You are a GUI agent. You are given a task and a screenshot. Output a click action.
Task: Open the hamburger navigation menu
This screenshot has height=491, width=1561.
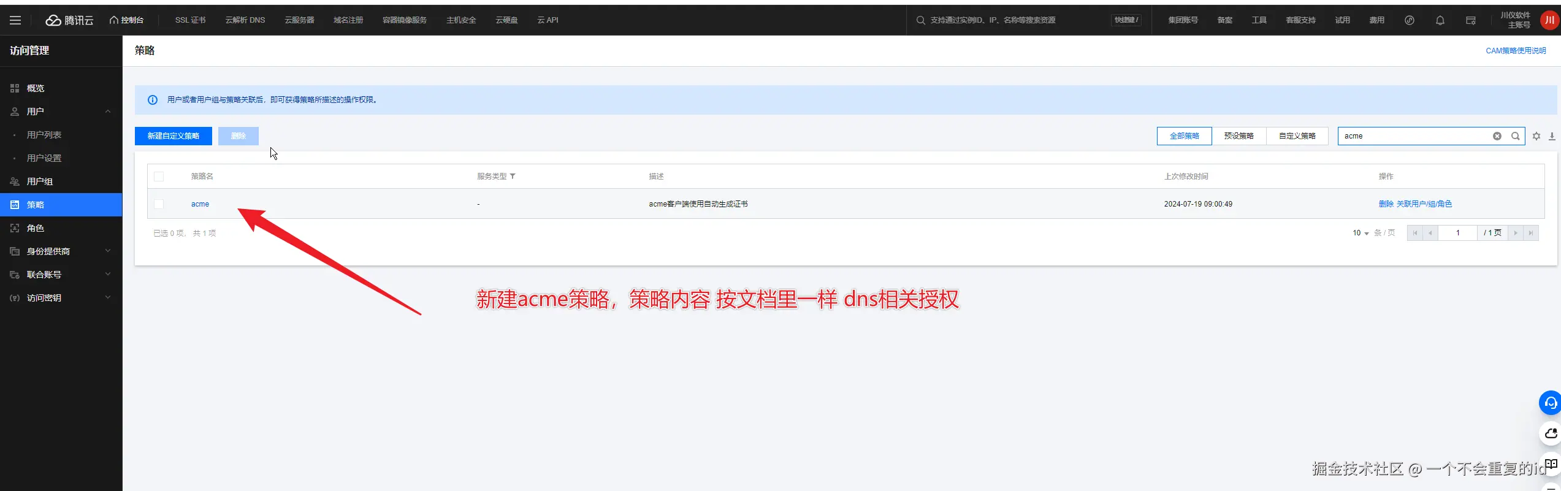pyautogui.click(x=15, y=20)
